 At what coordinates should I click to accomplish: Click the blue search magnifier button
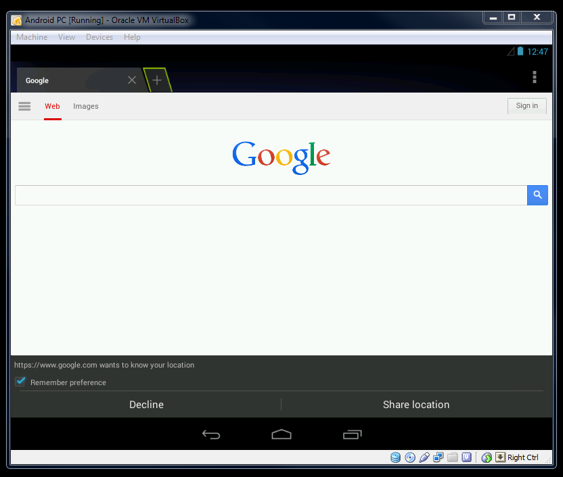coord(537,195)
